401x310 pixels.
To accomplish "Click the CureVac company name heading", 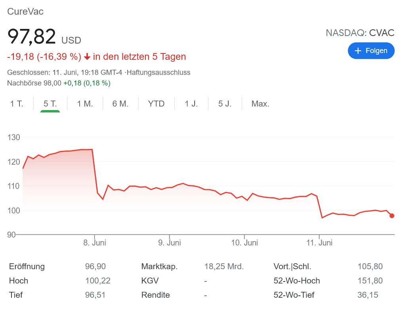I will pos(25,11).
